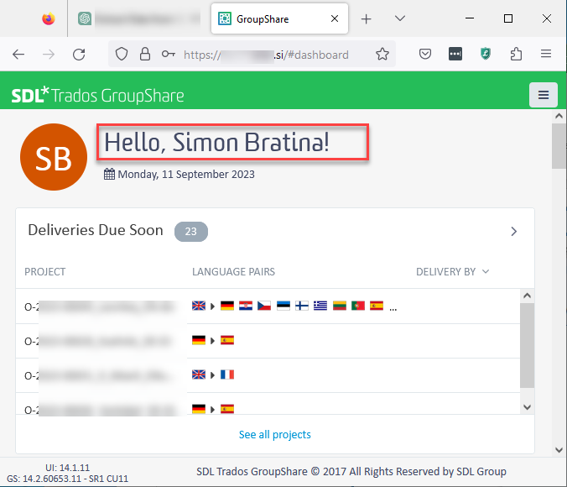567x487 pixels.
Task: Open the Extensions puzzle icon
Action: tap(516, 55)
